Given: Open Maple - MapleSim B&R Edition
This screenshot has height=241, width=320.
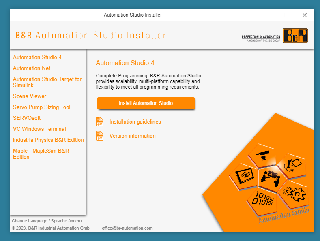Looking at the screenshot, I should [x=41, y=154].
